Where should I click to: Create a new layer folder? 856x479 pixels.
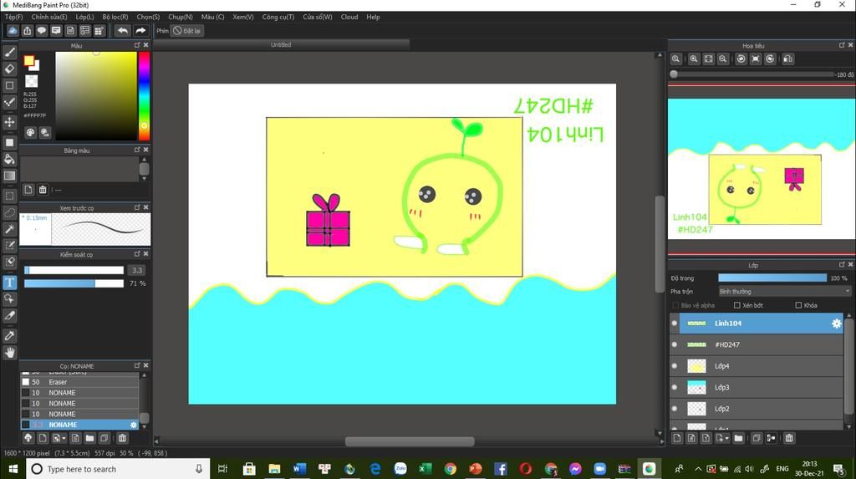point(738,438)
